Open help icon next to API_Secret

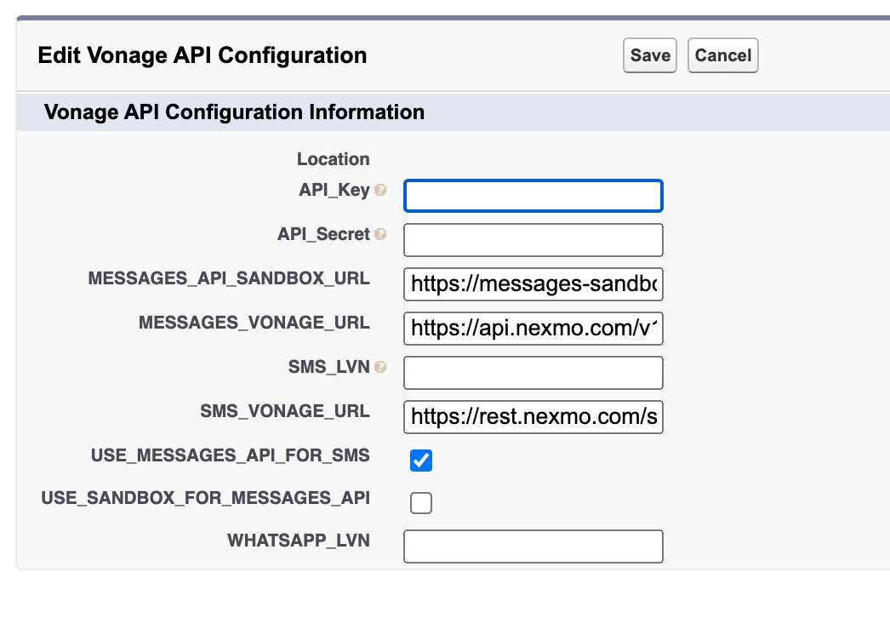point(380,234)
